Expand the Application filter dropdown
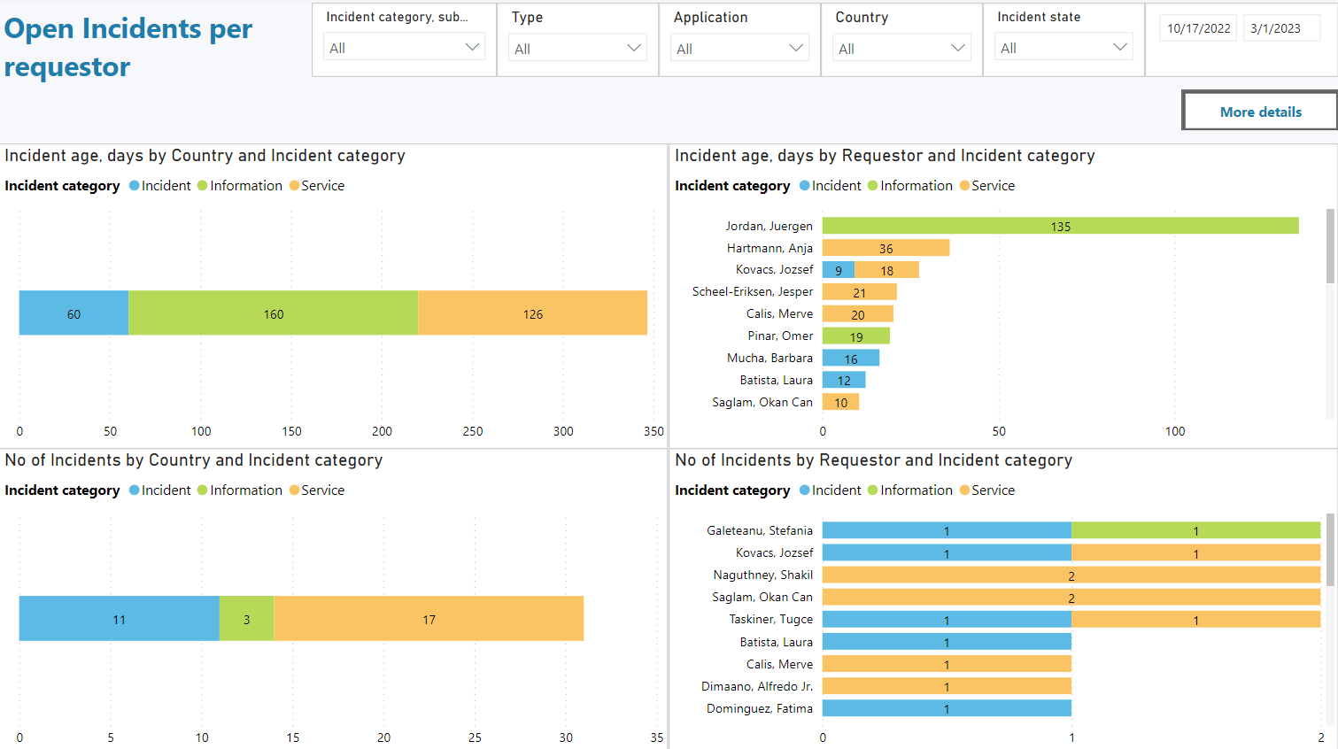This screenshot has height=749, width=1338. tap(739, 48)
